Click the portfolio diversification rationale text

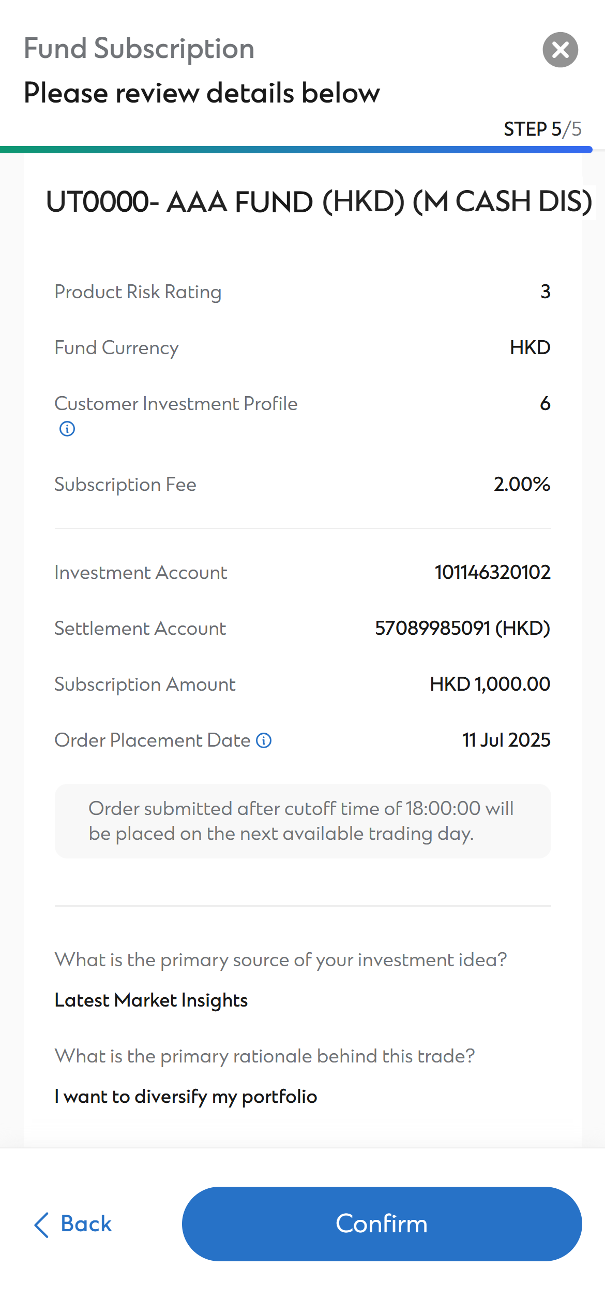pyautogui.click(x=186, y=1096)
